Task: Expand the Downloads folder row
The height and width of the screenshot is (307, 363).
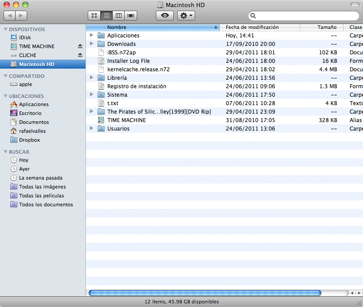Action: pyautogui.click(x=91, y=44)
